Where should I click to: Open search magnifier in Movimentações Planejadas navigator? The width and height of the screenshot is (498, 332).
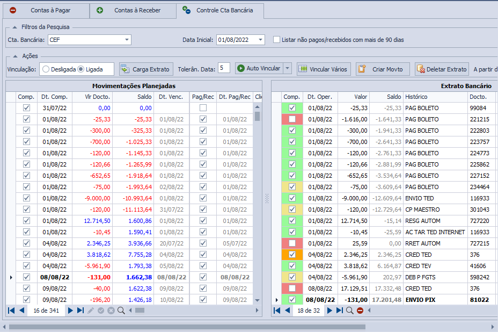[x=121, y=311]
